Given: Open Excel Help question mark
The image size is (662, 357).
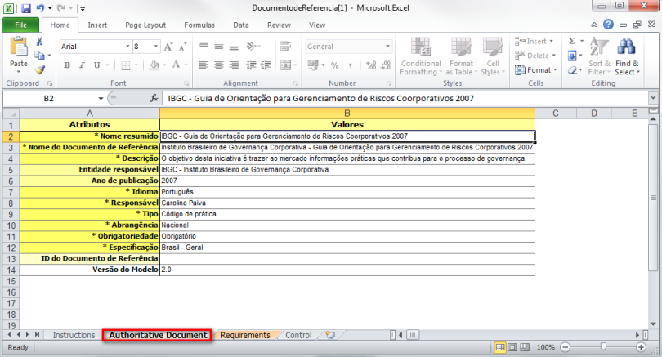Looking at the screenshot, I should pyautogui.click(x=608, y=25).
